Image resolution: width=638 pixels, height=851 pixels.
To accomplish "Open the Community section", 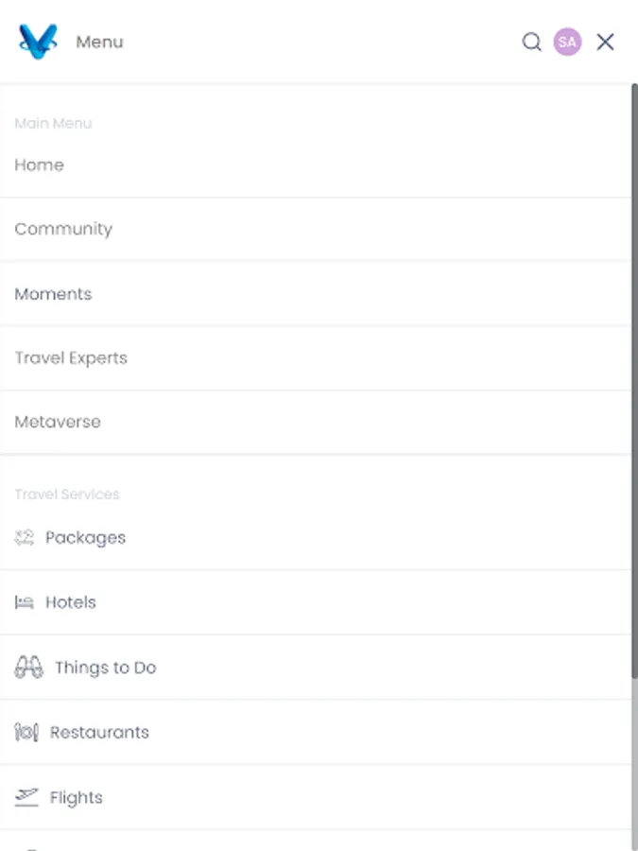I will point(63,229).
